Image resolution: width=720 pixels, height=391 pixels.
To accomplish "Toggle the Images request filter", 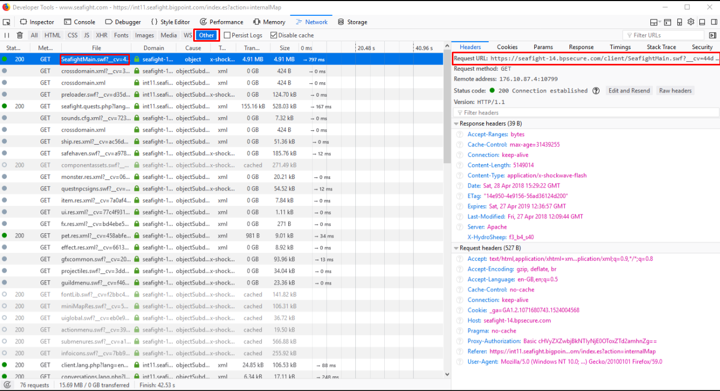I will pos(145,35).
